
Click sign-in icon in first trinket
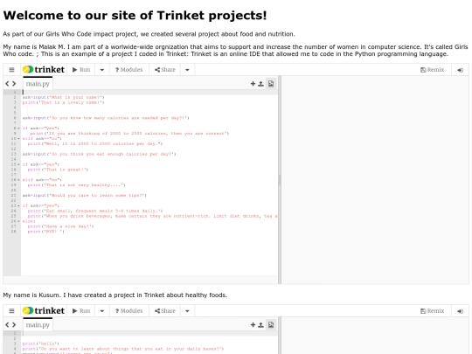(460, 70)
